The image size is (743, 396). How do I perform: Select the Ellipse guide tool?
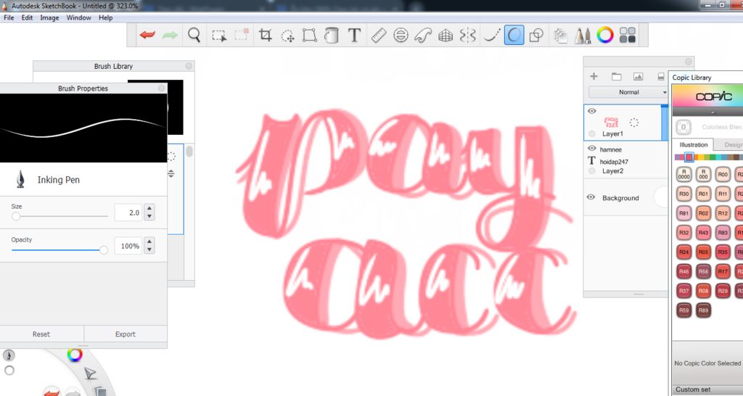(401, 35)
